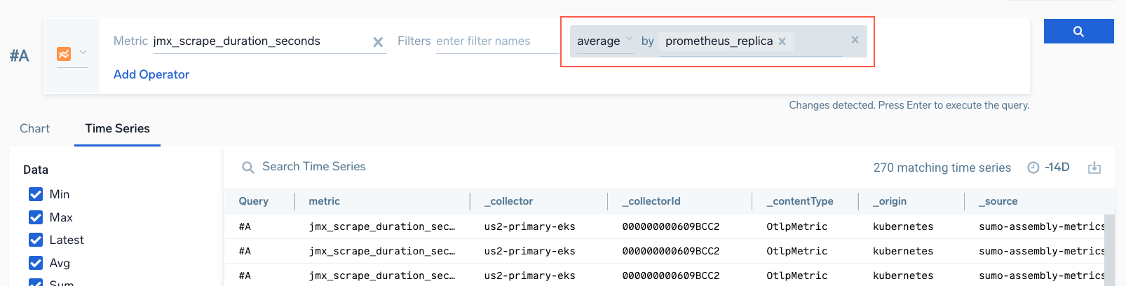The image size is (1126, 286).
Task: Disable the Avg data checkbox
Action: click(36, 263)
